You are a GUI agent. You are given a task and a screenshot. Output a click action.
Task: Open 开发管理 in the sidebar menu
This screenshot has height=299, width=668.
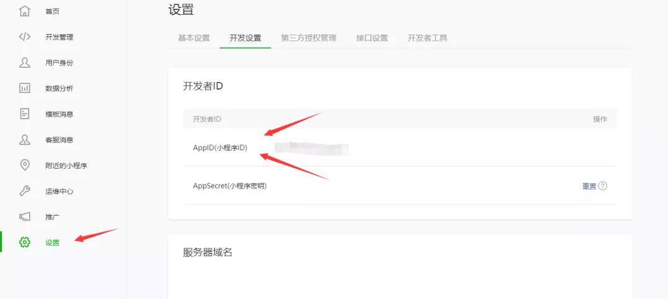(x=59, y=37)
